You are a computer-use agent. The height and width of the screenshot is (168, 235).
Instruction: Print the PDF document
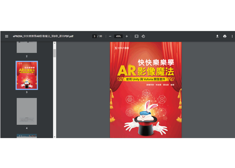[x=225, y=36]
